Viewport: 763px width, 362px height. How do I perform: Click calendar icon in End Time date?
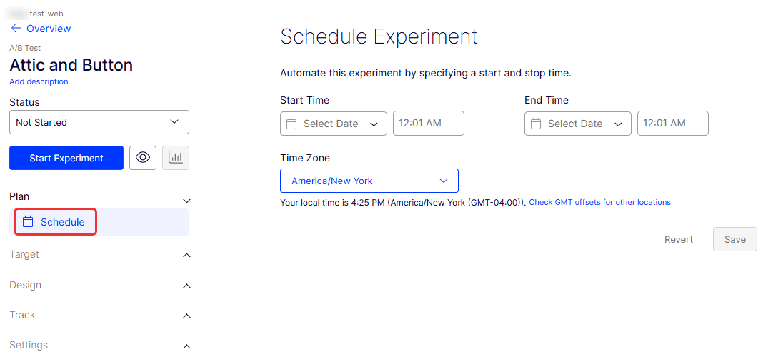(x=536, y=124)
